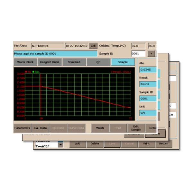
Task: Select the Sample tab
Action: (x=123, y=62)
